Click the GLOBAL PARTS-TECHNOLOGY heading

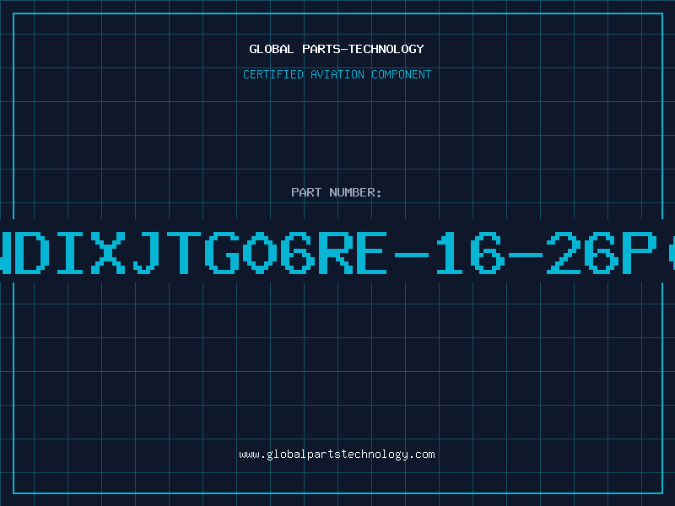(337, 49)
